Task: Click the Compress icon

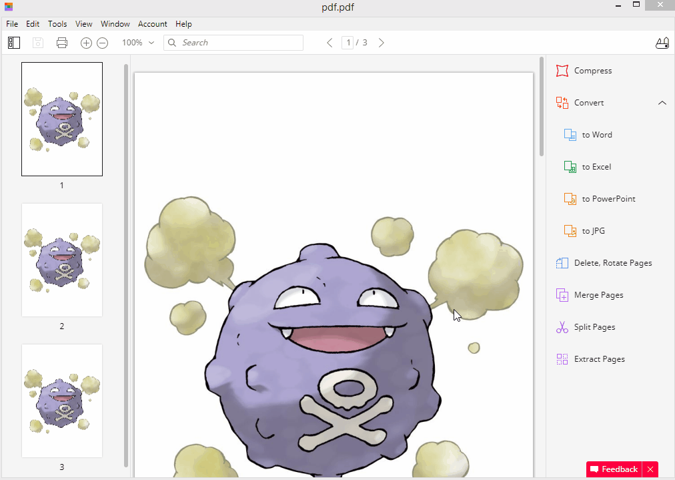Action: point(562,71)
